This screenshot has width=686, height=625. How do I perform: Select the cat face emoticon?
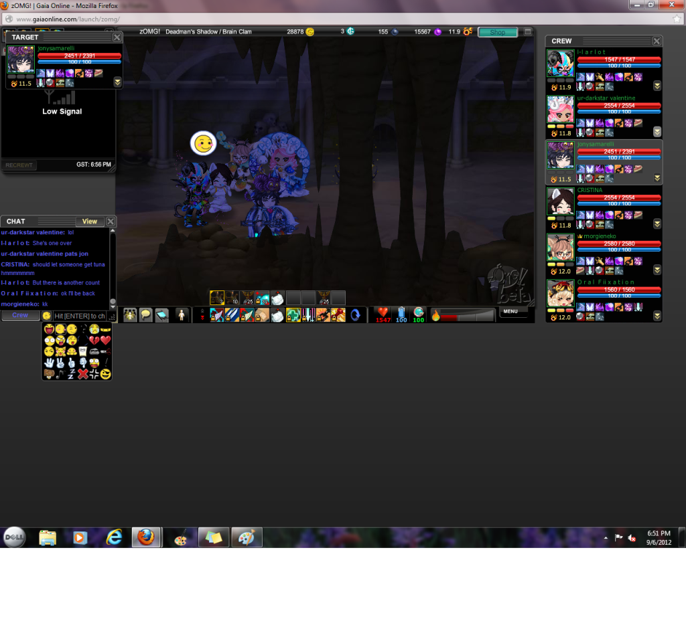click(x=60, y=351)
